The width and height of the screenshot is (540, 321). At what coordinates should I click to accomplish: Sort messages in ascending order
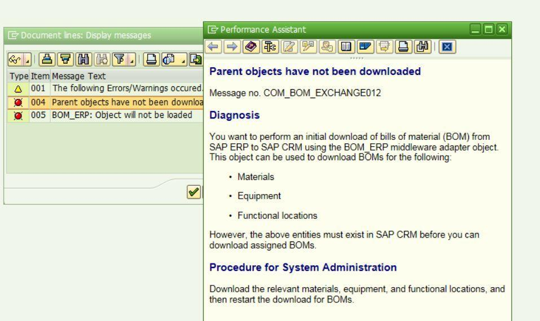47,60
